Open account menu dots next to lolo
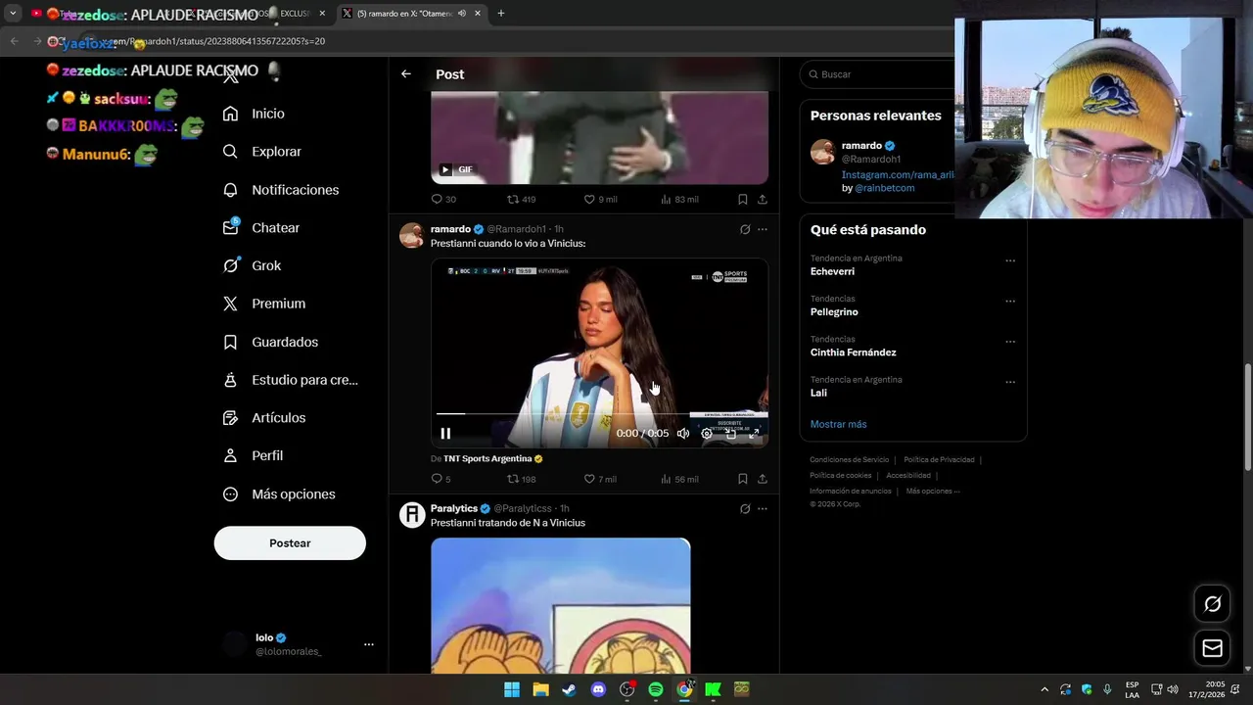1253x705 pixels. (x=369, y=644)
